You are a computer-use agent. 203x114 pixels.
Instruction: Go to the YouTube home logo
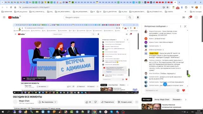tap(14, 17)
